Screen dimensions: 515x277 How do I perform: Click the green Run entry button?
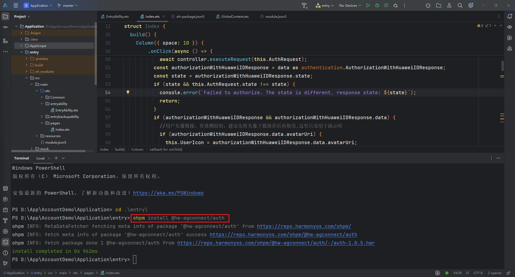pos(368,5)
